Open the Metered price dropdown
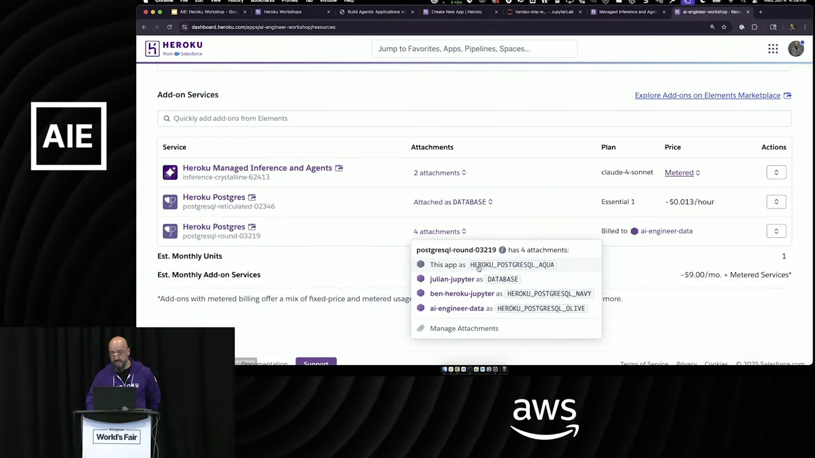The width and height of the screenshot is (815, 458). [683, 173]
